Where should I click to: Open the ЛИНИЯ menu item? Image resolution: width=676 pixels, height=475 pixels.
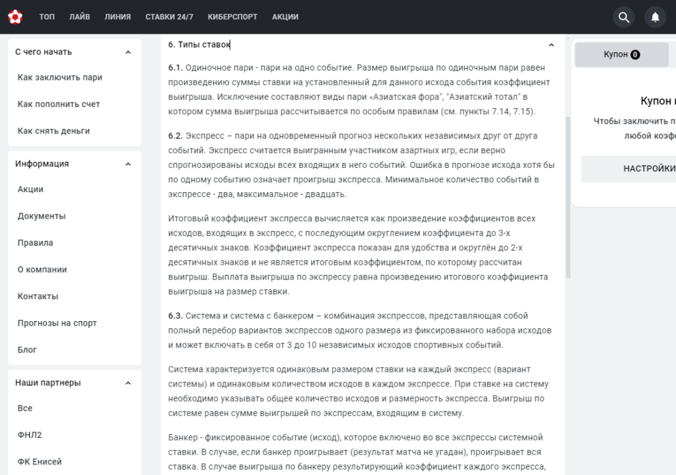(x=118, y=17)
